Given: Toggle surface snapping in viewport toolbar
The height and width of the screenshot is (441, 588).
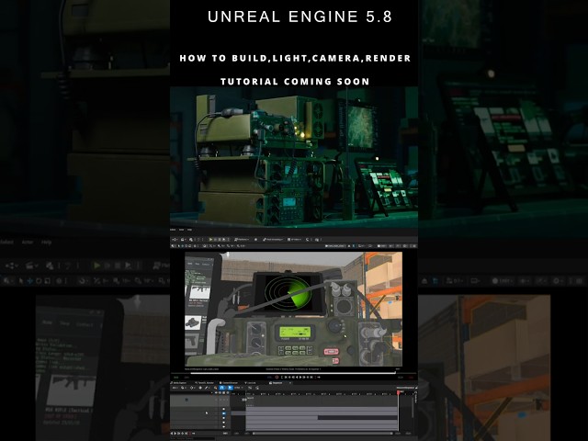Looking at the screenshot, I should pos(205,245).
